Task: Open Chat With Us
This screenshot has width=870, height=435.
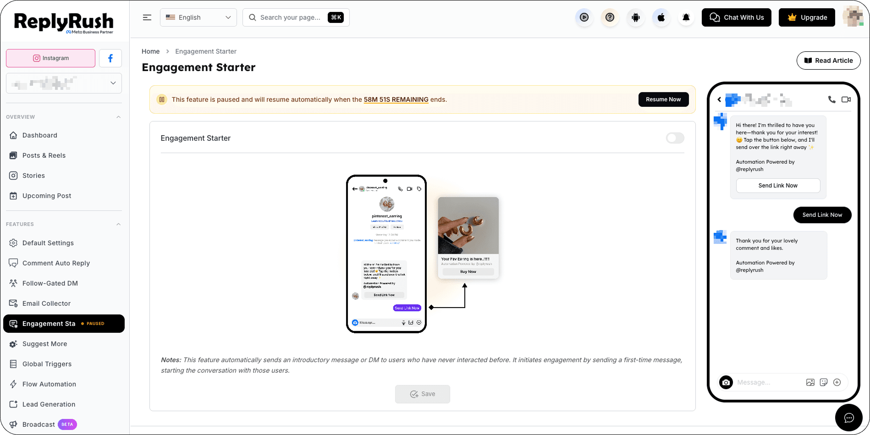Action: click(737, 17)
